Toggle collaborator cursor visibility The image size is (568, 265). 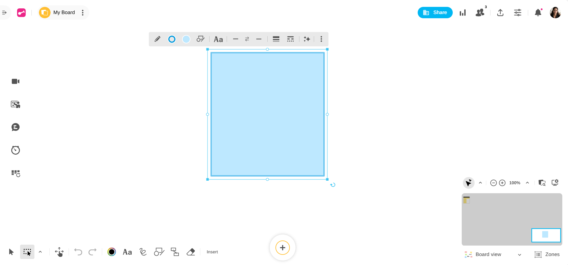pyautogui.click(x=469, y=183)
